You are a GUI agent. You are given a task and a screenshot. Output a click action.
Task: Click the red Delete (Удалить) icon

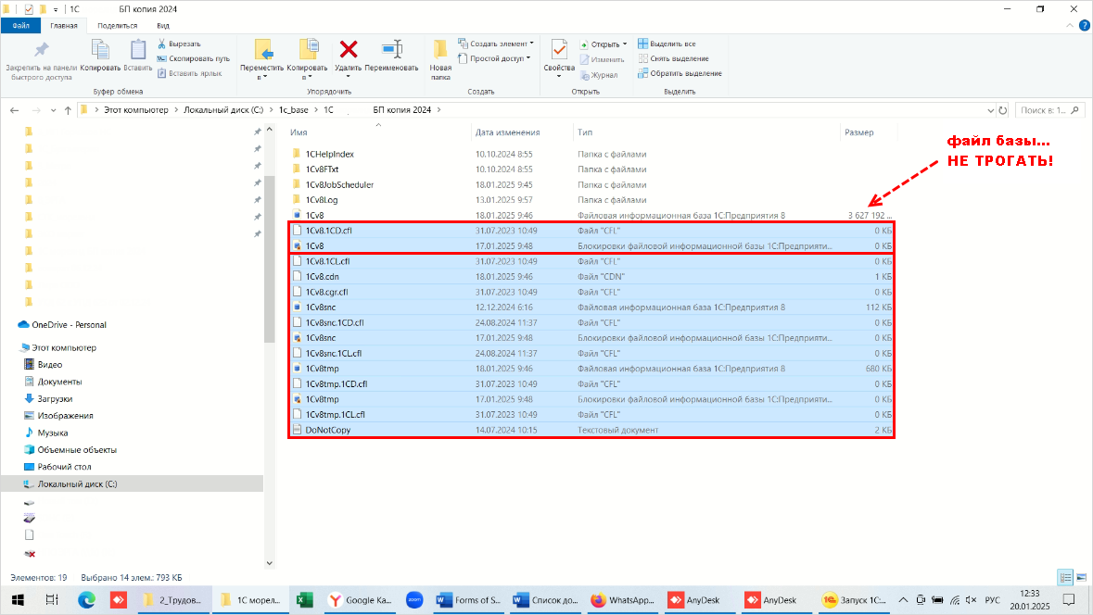tap(349, 49)
